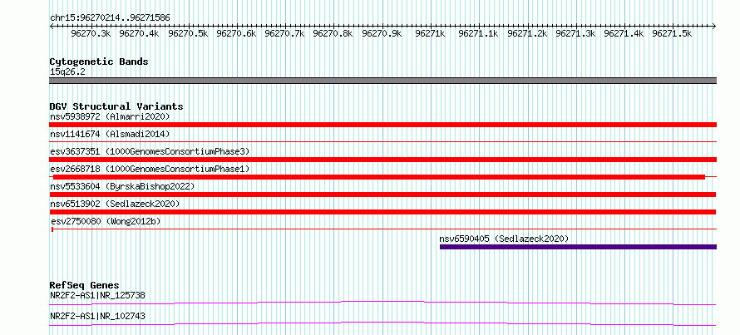Click the 96271.2k ruler tick label
This screenshot has width=740, height=335.
(527, 33)
